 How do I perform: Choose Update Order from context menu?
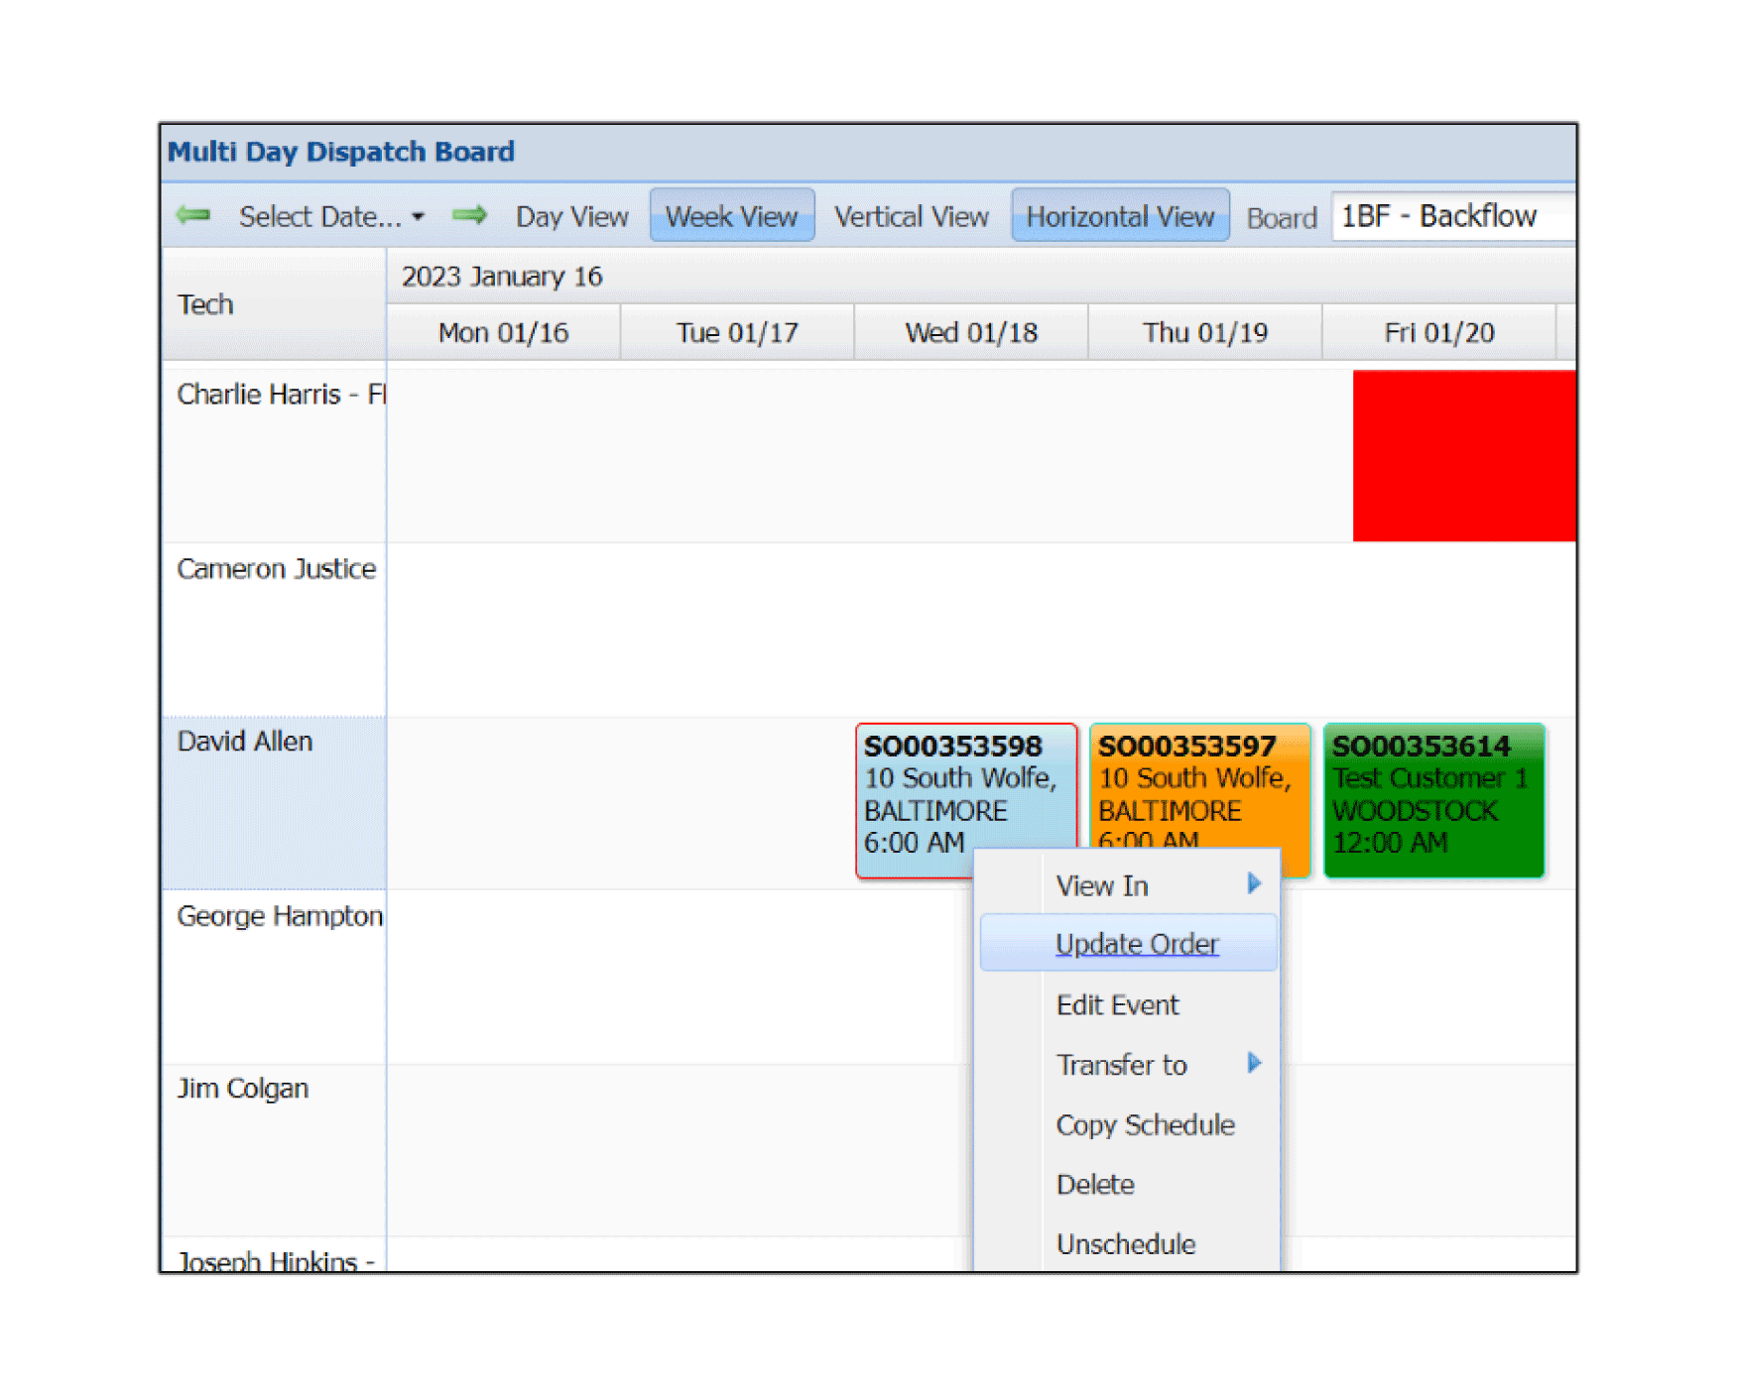[x=1136, y=944]
